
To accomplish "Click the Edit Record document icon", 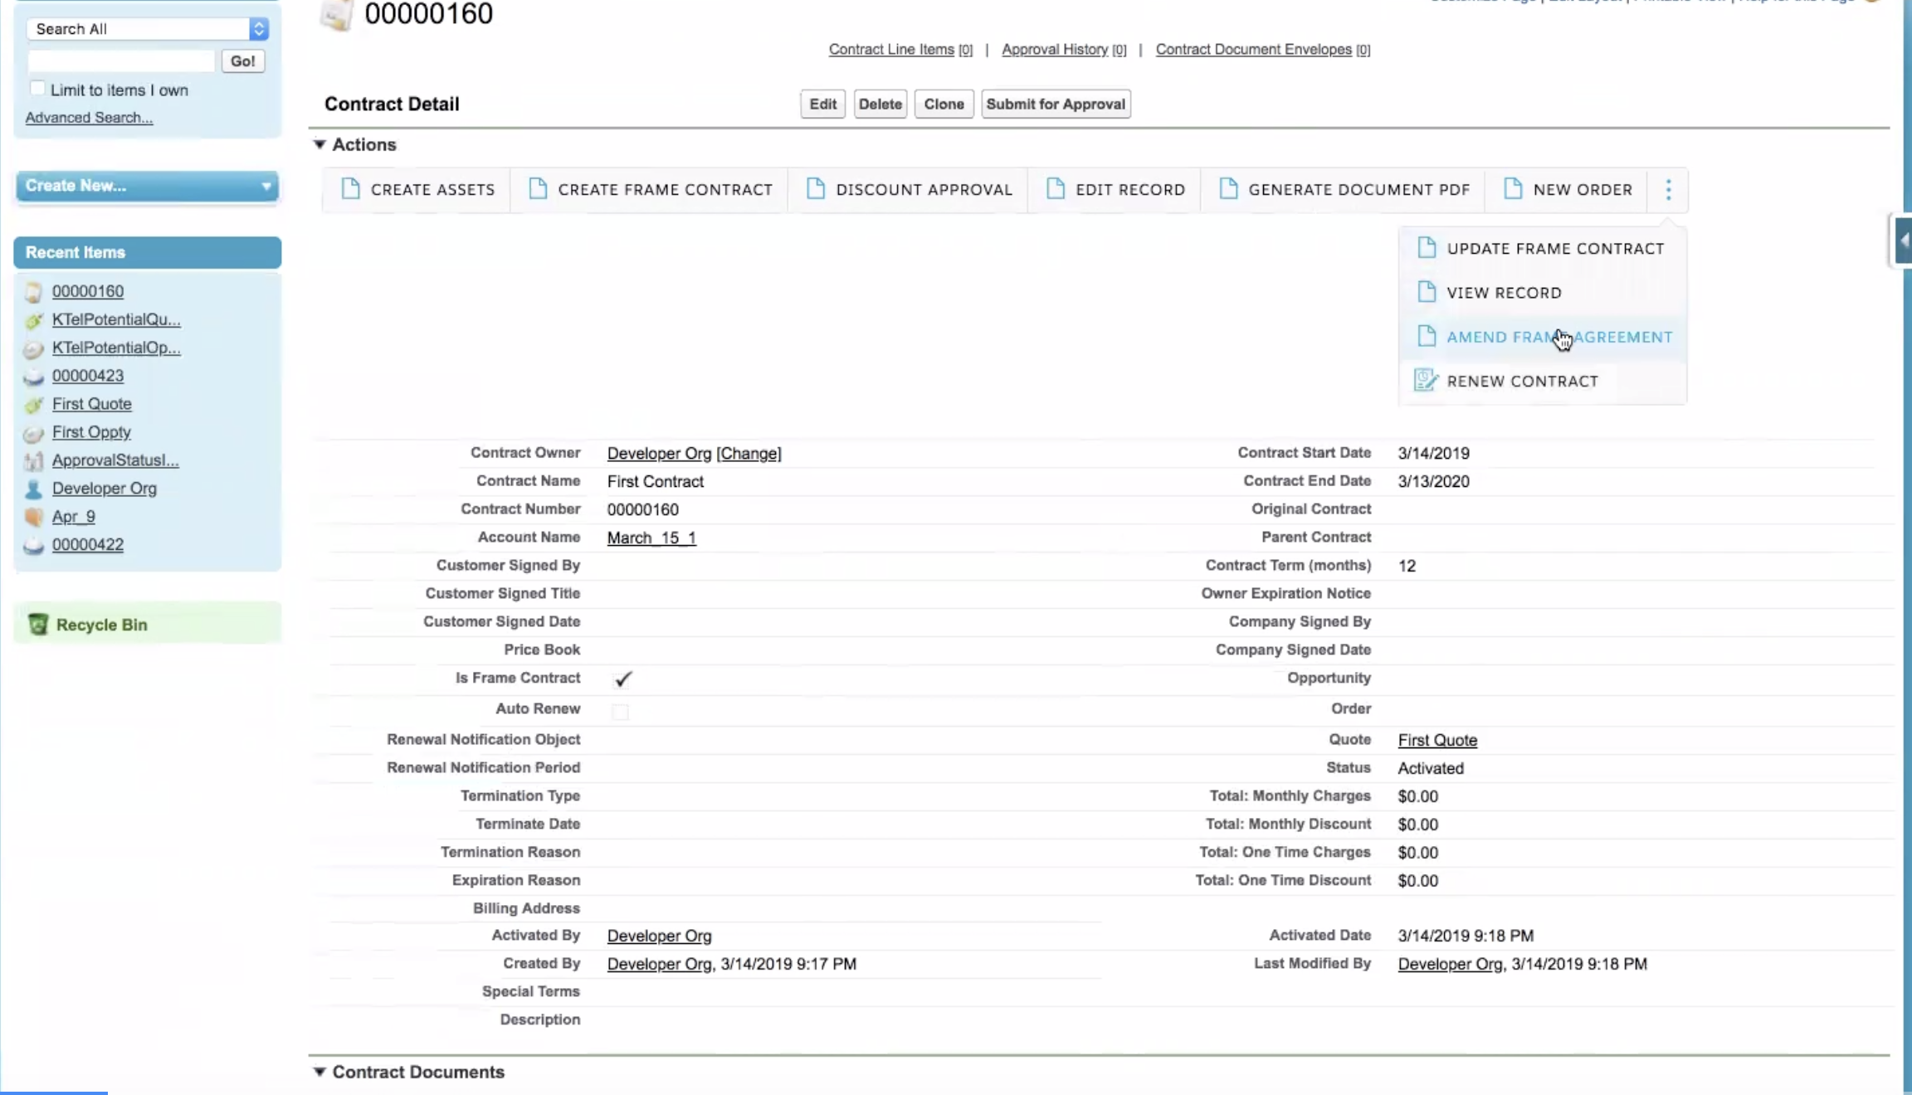I will pyautogui.click(x=1056, y=189).
